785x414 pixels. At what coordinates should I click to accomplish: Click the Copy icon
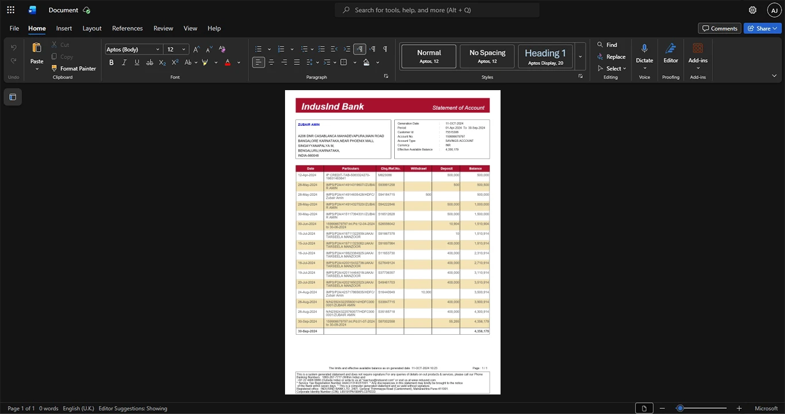55,56
